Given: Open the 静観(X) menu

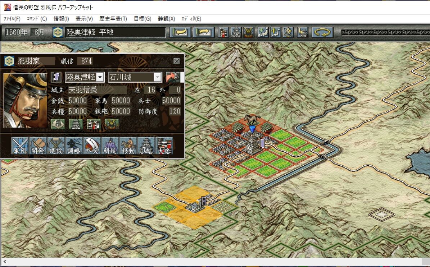Looking at the screenshot, I should 166,19.
